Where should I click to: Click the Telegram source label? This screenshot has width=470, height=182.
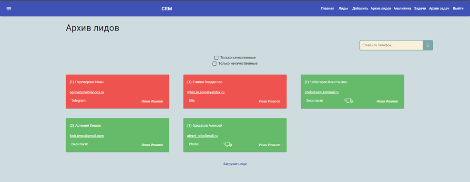point(78,101)
